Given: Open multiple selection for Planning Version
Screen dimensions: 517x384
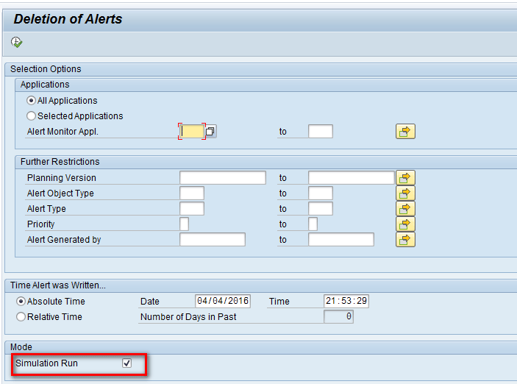Looking at the screenshot, I should pyautogui.click(x=405, y=178).
